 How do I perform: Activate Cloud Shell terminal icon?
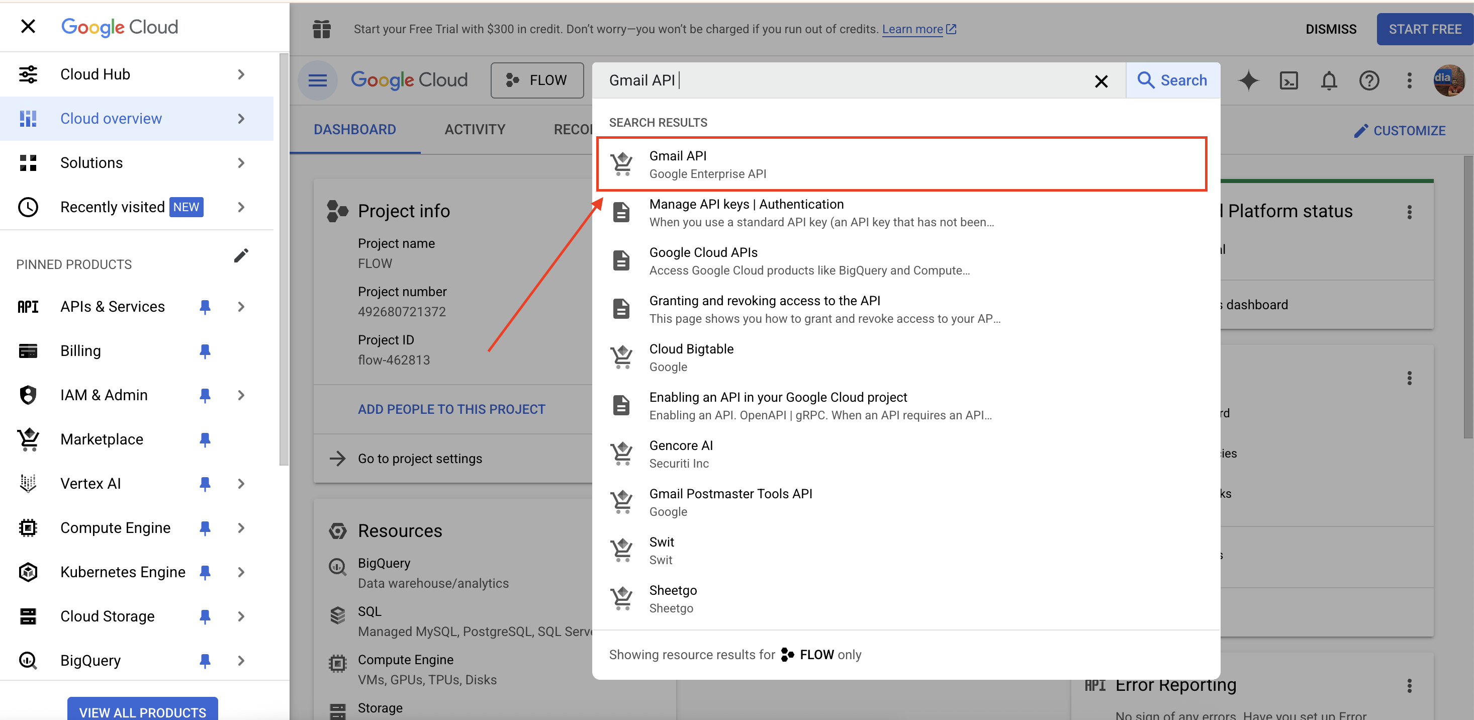(x=1288, y=81)
